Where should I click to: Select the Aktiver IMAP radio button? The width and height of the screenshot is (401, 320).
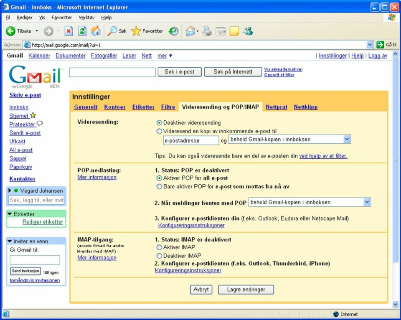coord(159,247)
